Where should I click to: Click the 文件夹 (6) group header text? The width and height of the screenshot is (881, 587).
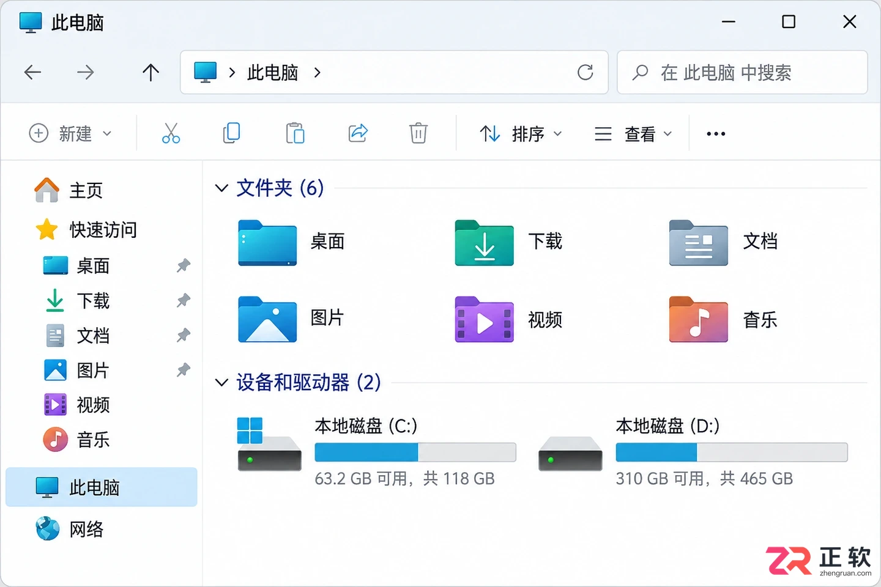[280, 188]
